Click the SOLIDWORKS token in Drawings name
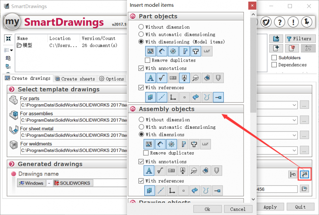The width and height of the screenshot is (319, 215). pos(73,183)
